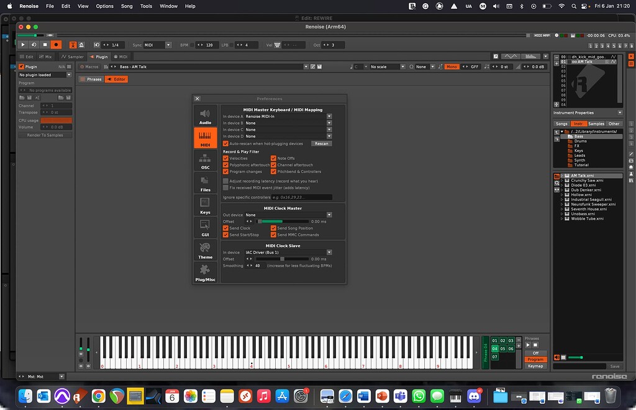
Task: Toggle the Program changes checkbox
Action: tap(225, 171)
